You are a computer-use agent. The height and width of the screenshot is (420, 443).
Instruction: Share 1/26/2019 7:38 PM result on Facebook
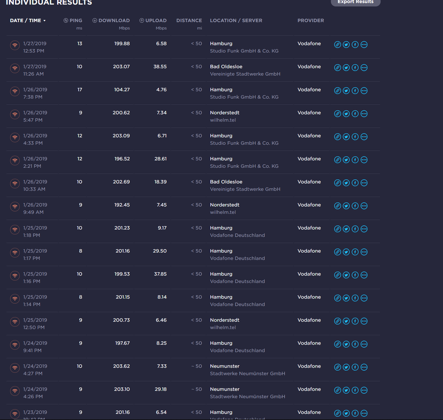click(x=355, y=91)
